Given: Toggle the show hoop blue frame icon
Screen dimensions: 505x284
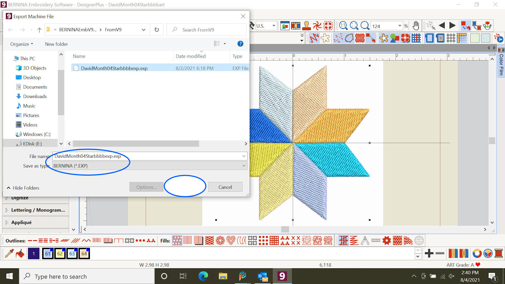Looking at the screenshot, I should pos(429,38).
